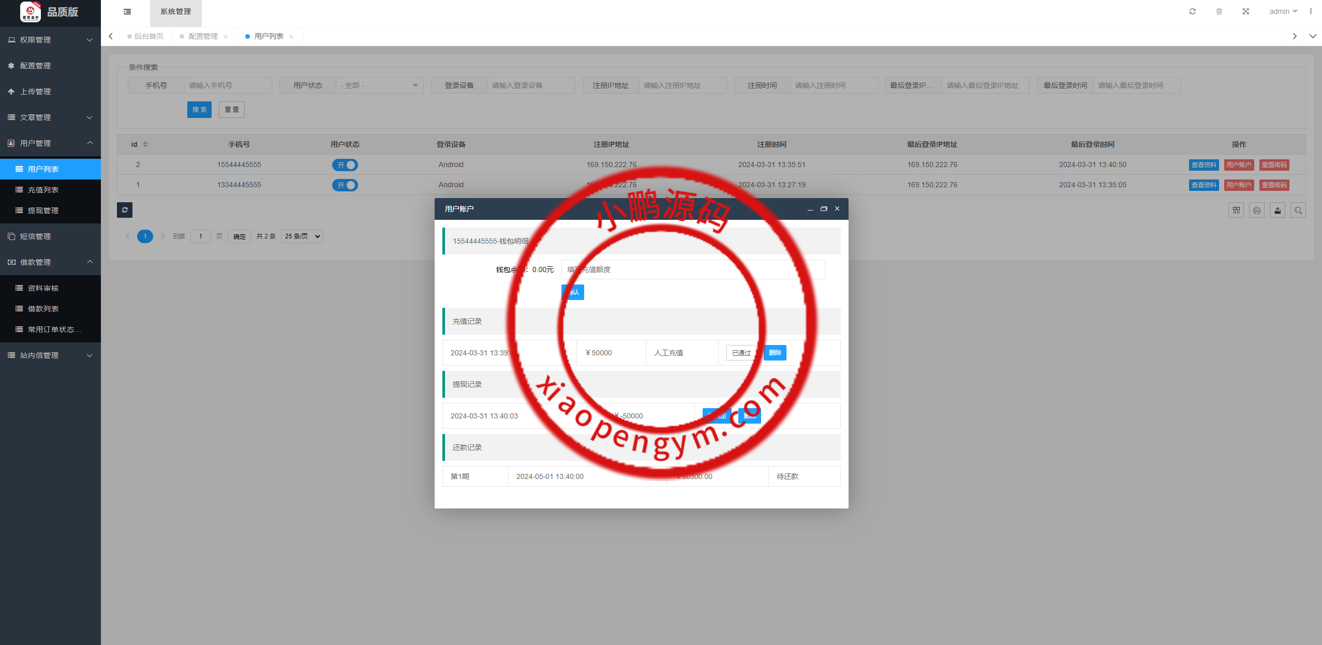Screen dimensions: 1322x645
Task: Click the refresh icon in top header
Action: [x=1192, y=11]
